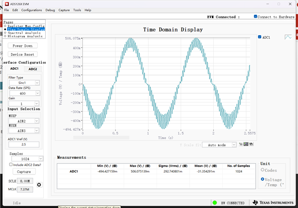Uncheck the ADC1 plot legend checkbox
This screenshot has height=208, width=298.
260,37
